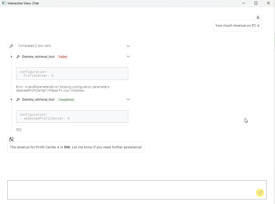This screenshot has width=275, height=204.
Task: Click the user avatar icon
Action: click(x=258, y=17)
